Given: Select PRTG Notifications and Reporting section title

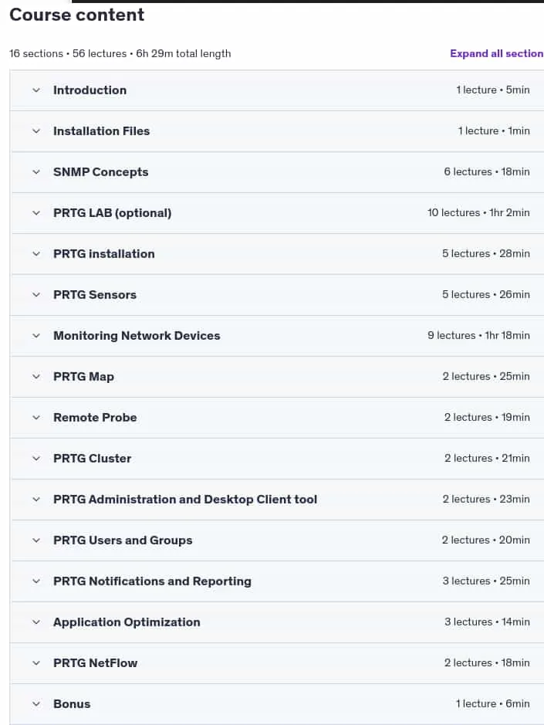Looking at the screenshot, I should pos(153,581).
